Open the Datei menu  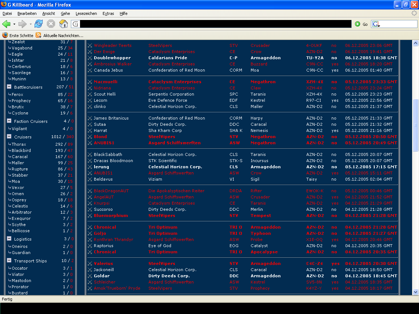pos(7,13)
